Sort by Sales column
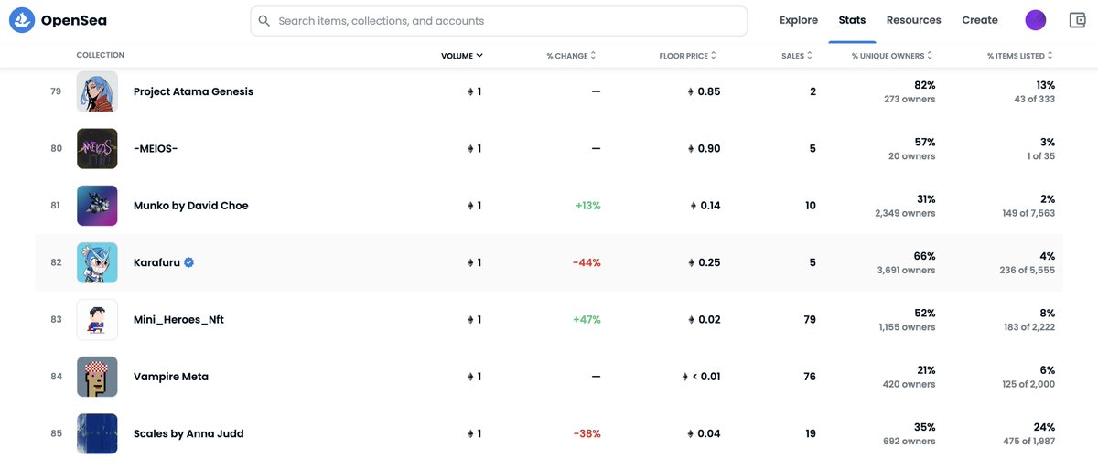The width and height of the screenshot is (1098, 469). pyautogui.click(x=798, y=56)
